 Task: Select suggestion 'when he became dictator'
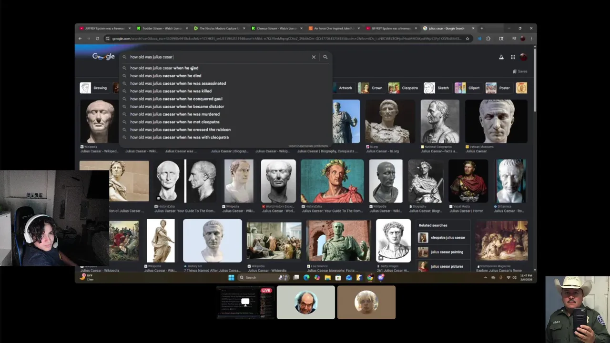177,106
